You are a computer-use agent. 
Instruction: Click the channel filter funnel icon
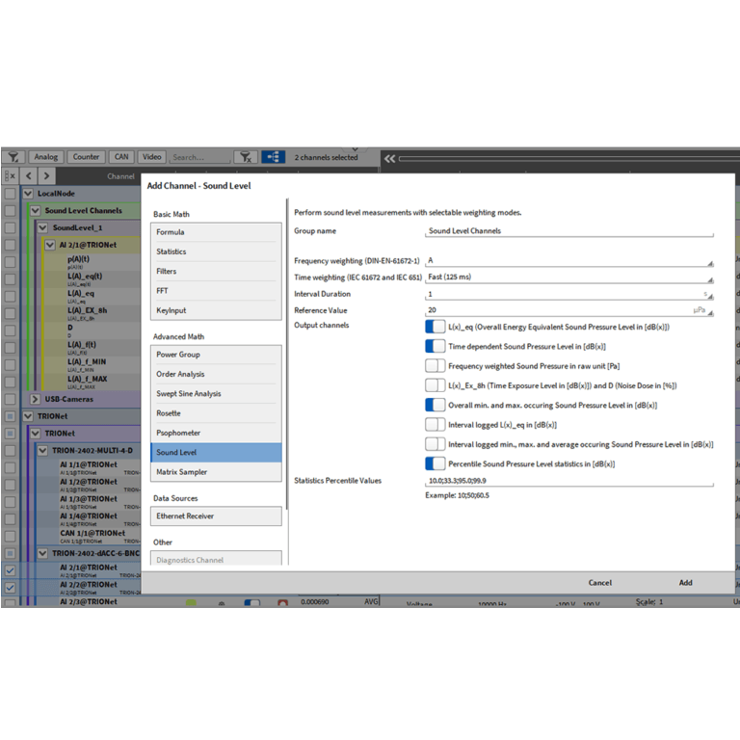[x=13, y=157]
